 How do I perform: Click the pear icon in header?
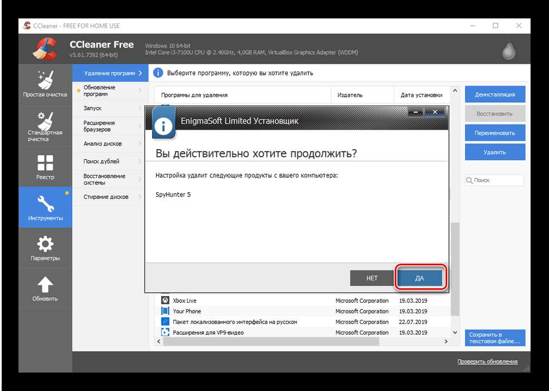[x=509, y=50]
